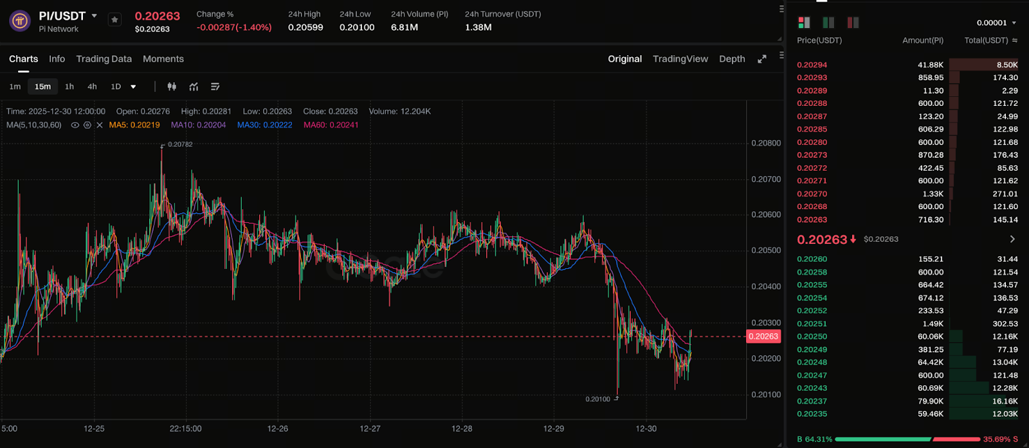Select bid price 0.20235
The height and width of the screenshot is (448, 1029).
[812, 414]
